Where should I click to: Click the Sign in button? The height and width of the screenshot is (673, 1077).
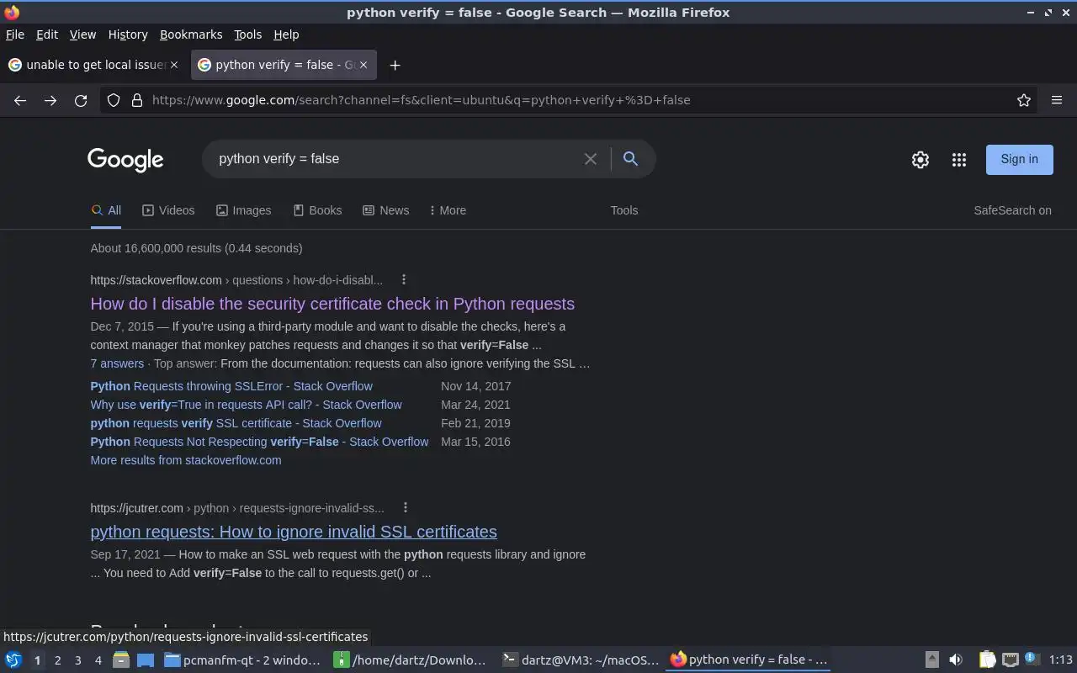coord(1019,159)
